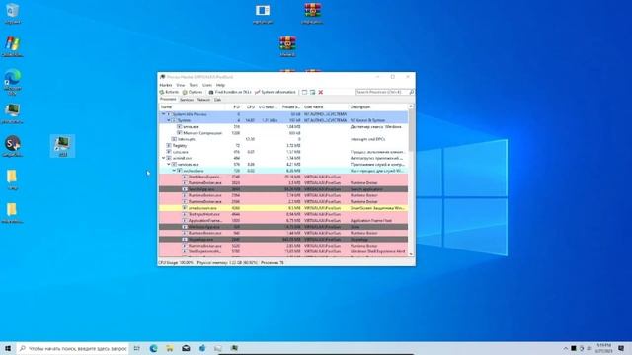Select the WinStore.App.exe row
The height and width of the screenshot is (355, 632).
click(x=283, y=227)
